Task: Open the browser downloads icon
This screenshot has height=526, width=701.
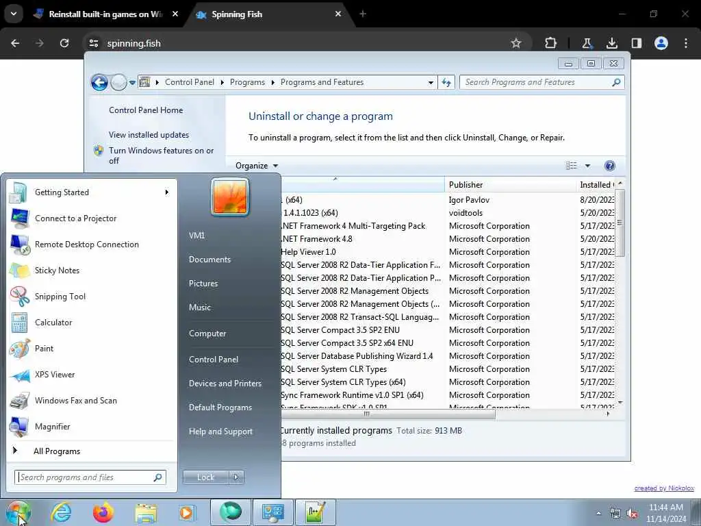Action: 611,43
